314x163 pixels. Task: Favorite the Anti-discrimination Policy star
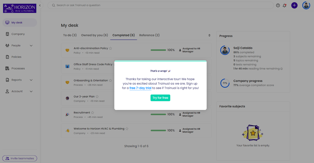[x=110, y=48]
